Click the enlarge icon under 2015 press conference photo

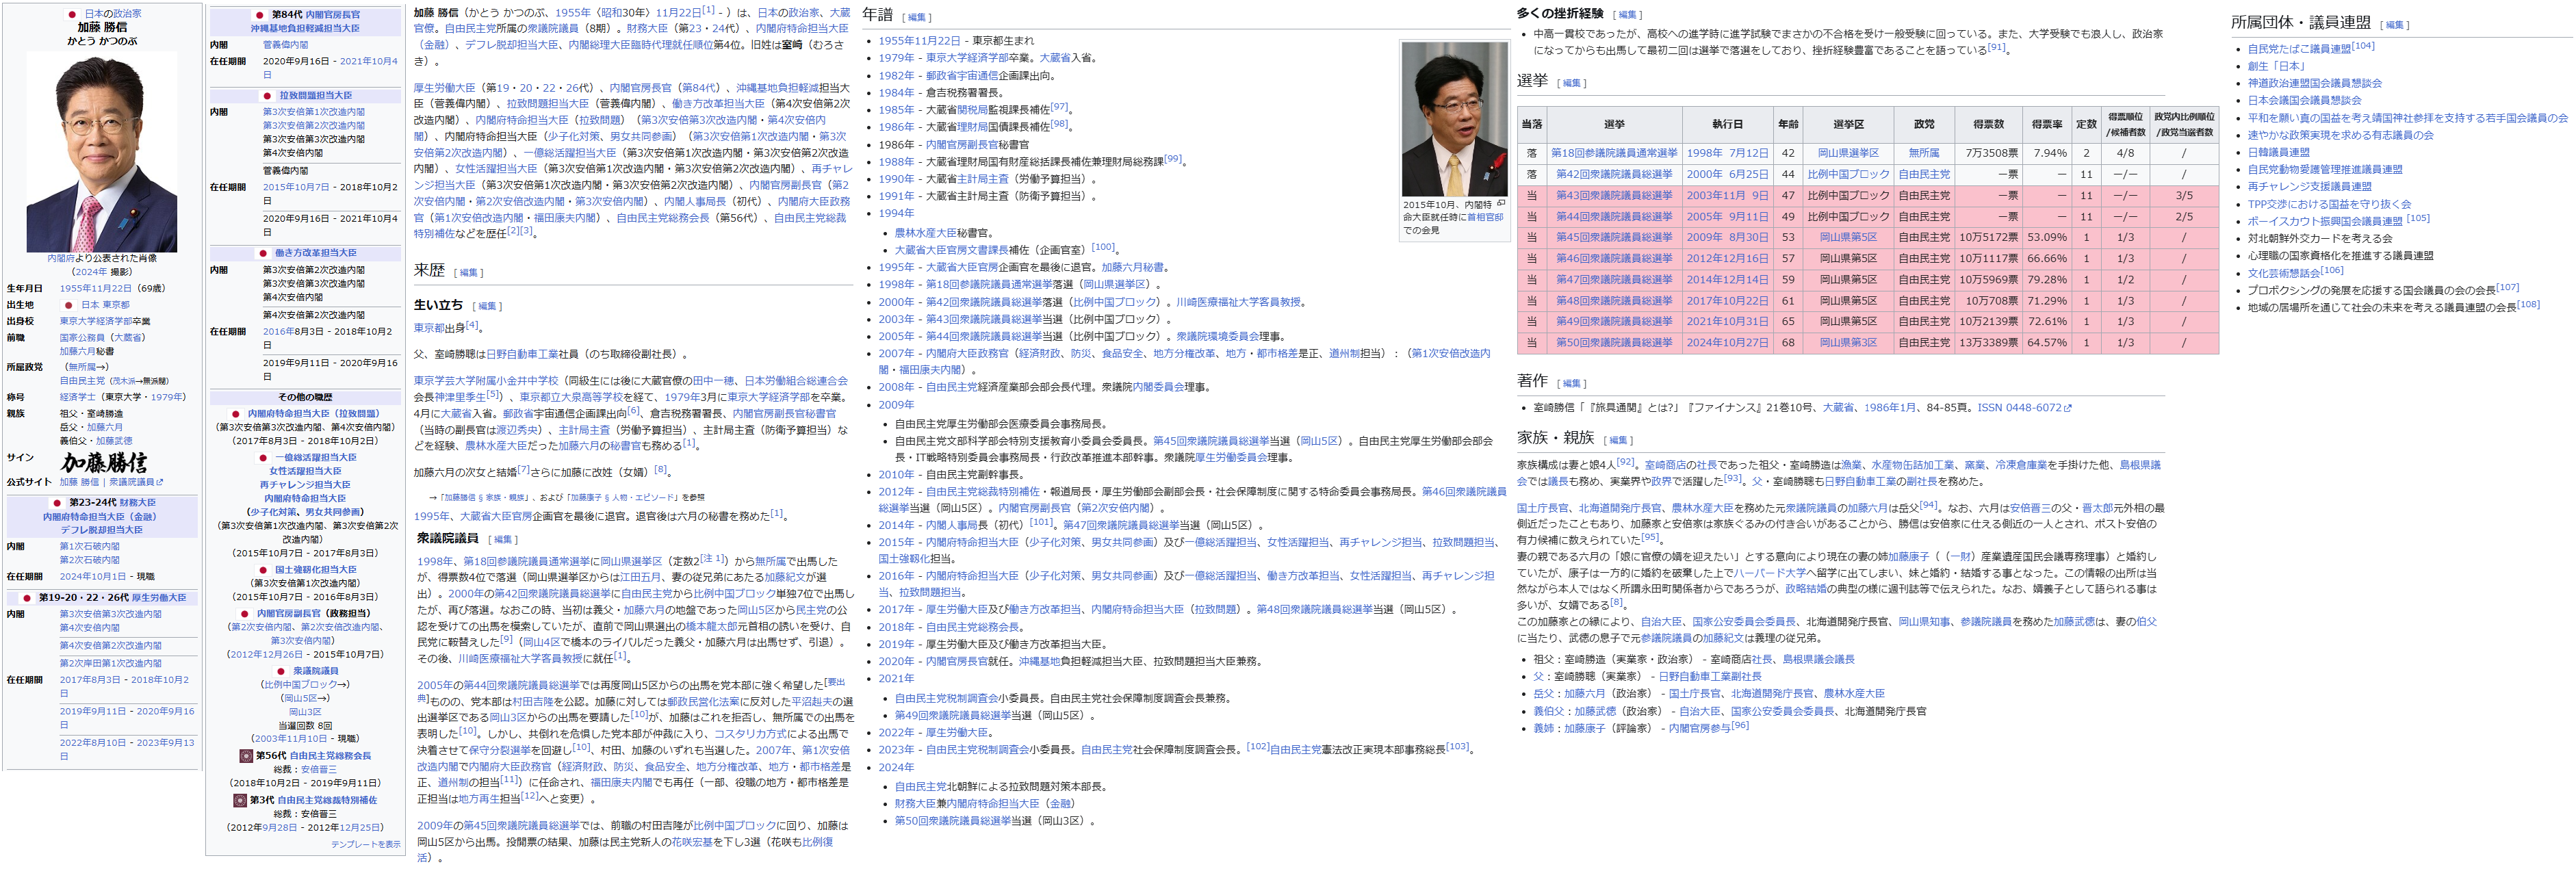[x=1500, y=204]
